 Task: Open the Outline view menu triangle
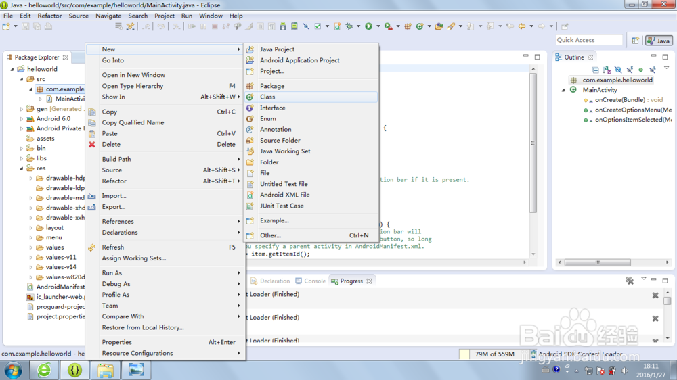(x=666, y=68)
